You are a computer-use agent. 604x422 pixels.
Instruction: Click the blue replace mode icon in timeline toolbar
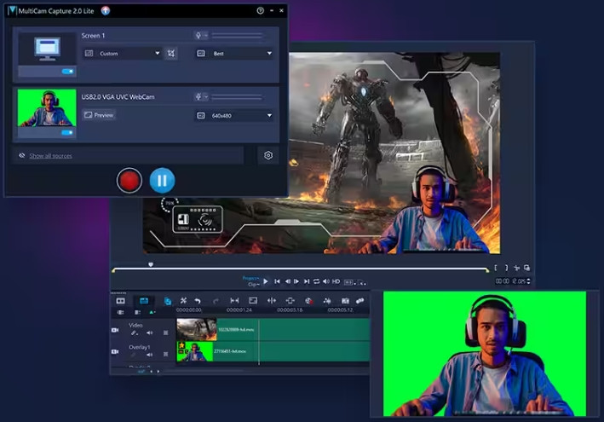(168, 301)
